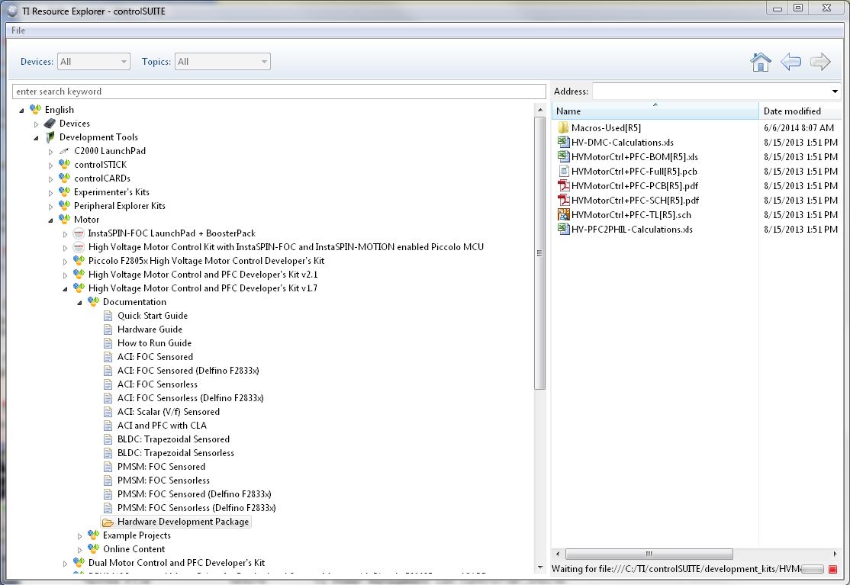Screen dimensions: 850x585
Task: Click the controlSTICK node icon
Action: click(65, 165)
